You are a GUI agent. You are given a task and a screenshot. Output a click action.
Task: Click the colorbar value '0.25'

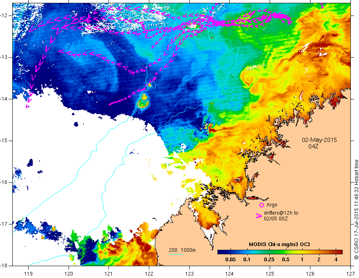[269, 260]
